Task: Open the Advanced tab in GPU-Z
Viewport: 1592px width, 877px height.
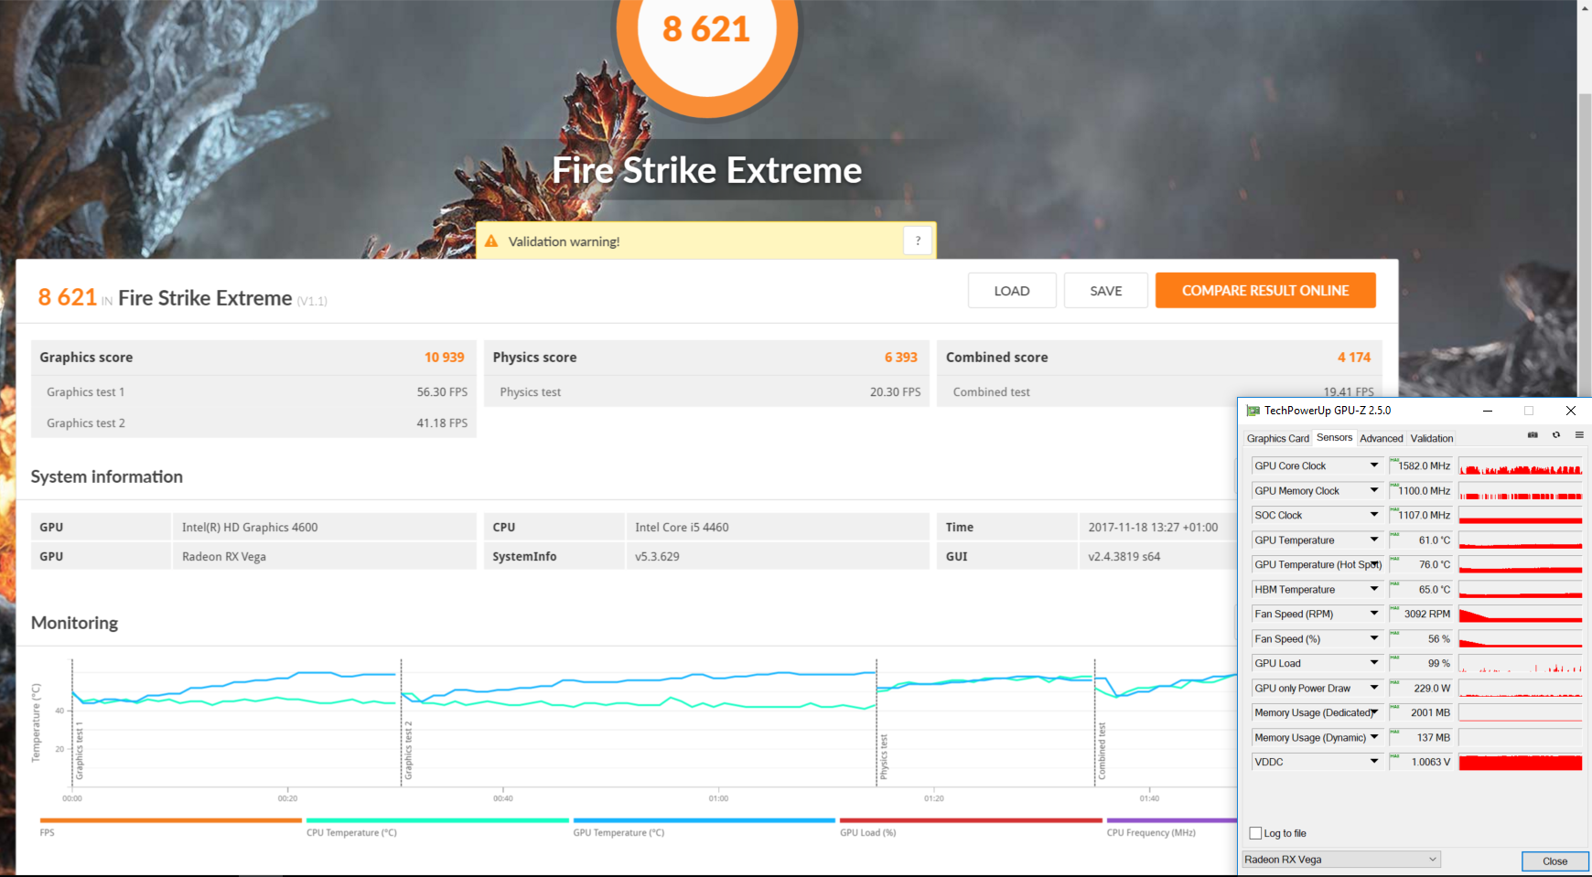Action: pyautogui.click(x=1381, y=438)
